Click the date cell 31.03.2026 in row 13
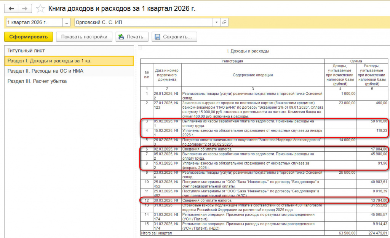 [167, 208]
